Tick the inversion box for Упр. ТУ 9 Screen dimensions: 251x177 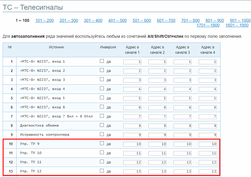102,143
